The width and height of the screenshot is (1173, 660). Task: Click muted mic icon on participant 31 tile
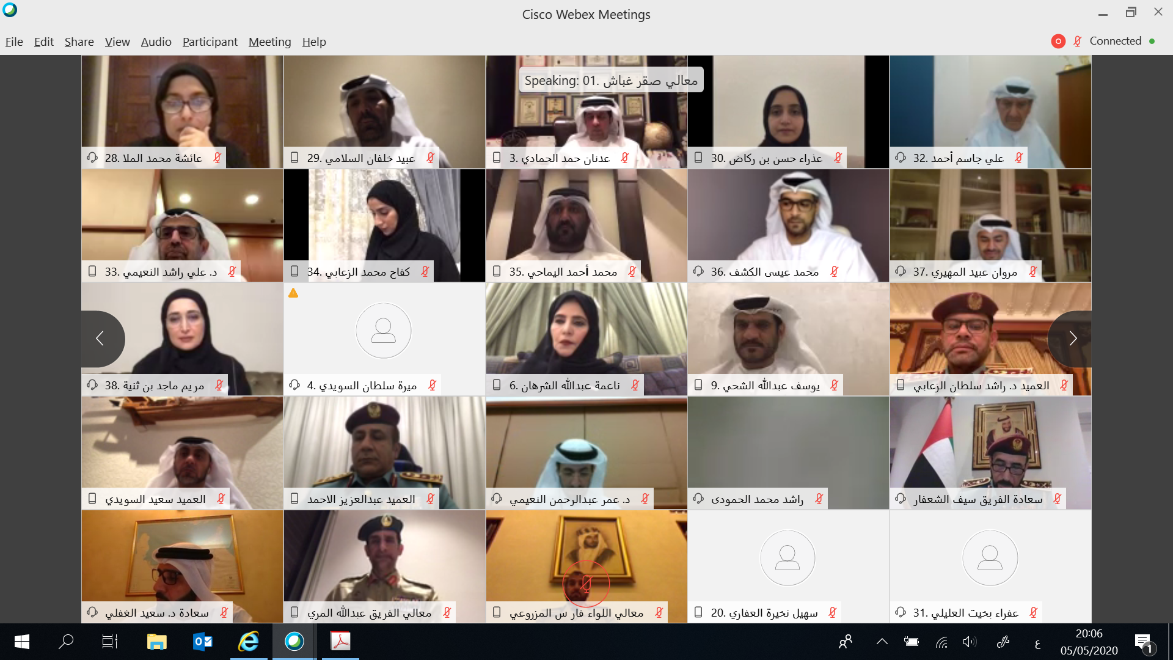point(1033,612)
